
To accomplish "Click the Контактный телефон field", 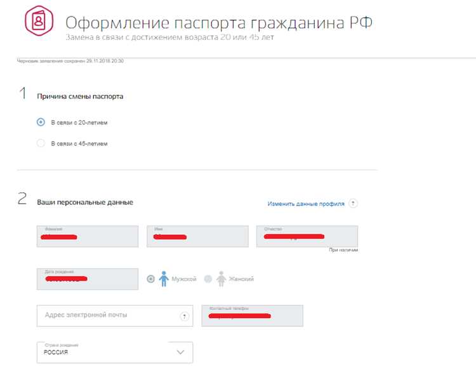I will [252, 316].
